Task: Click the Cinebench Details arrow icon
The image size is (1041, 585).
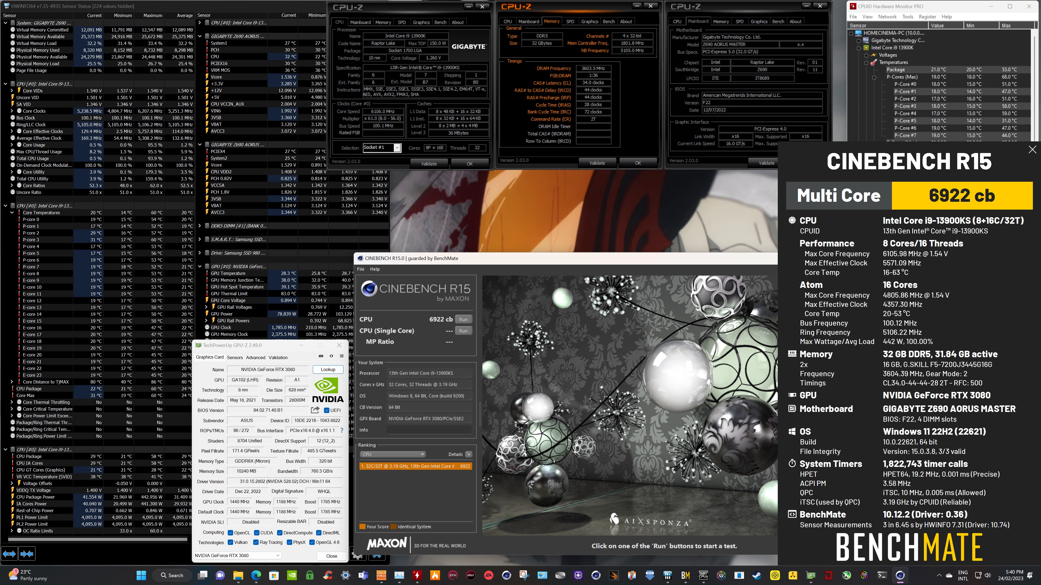Action: 469,454
